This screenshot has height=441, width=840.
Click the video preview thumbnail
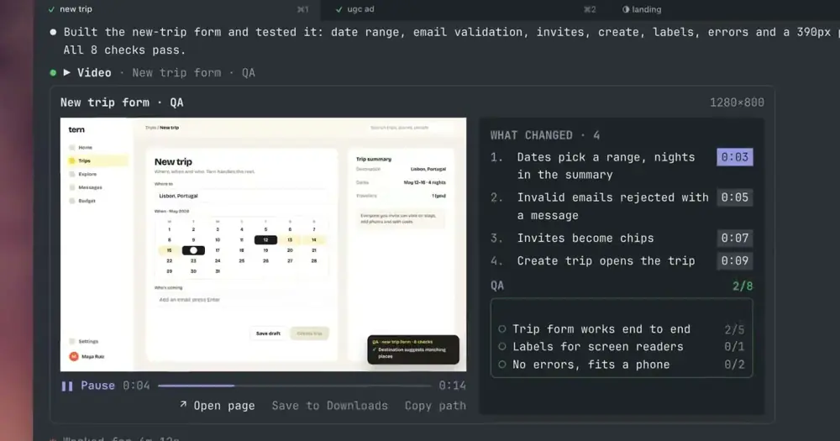click(x=263, y=244)
